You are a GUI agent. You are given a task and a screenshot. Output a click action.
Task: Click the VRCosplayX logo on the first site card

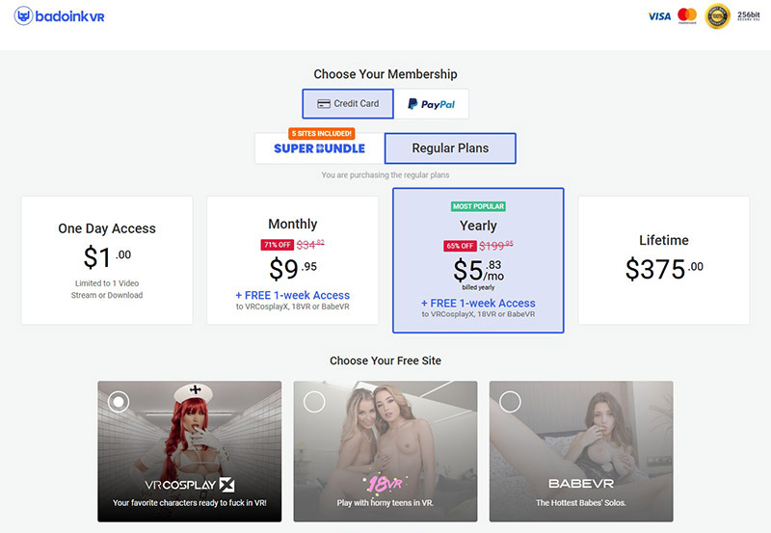pyautogui.click(x=188, y=484)
